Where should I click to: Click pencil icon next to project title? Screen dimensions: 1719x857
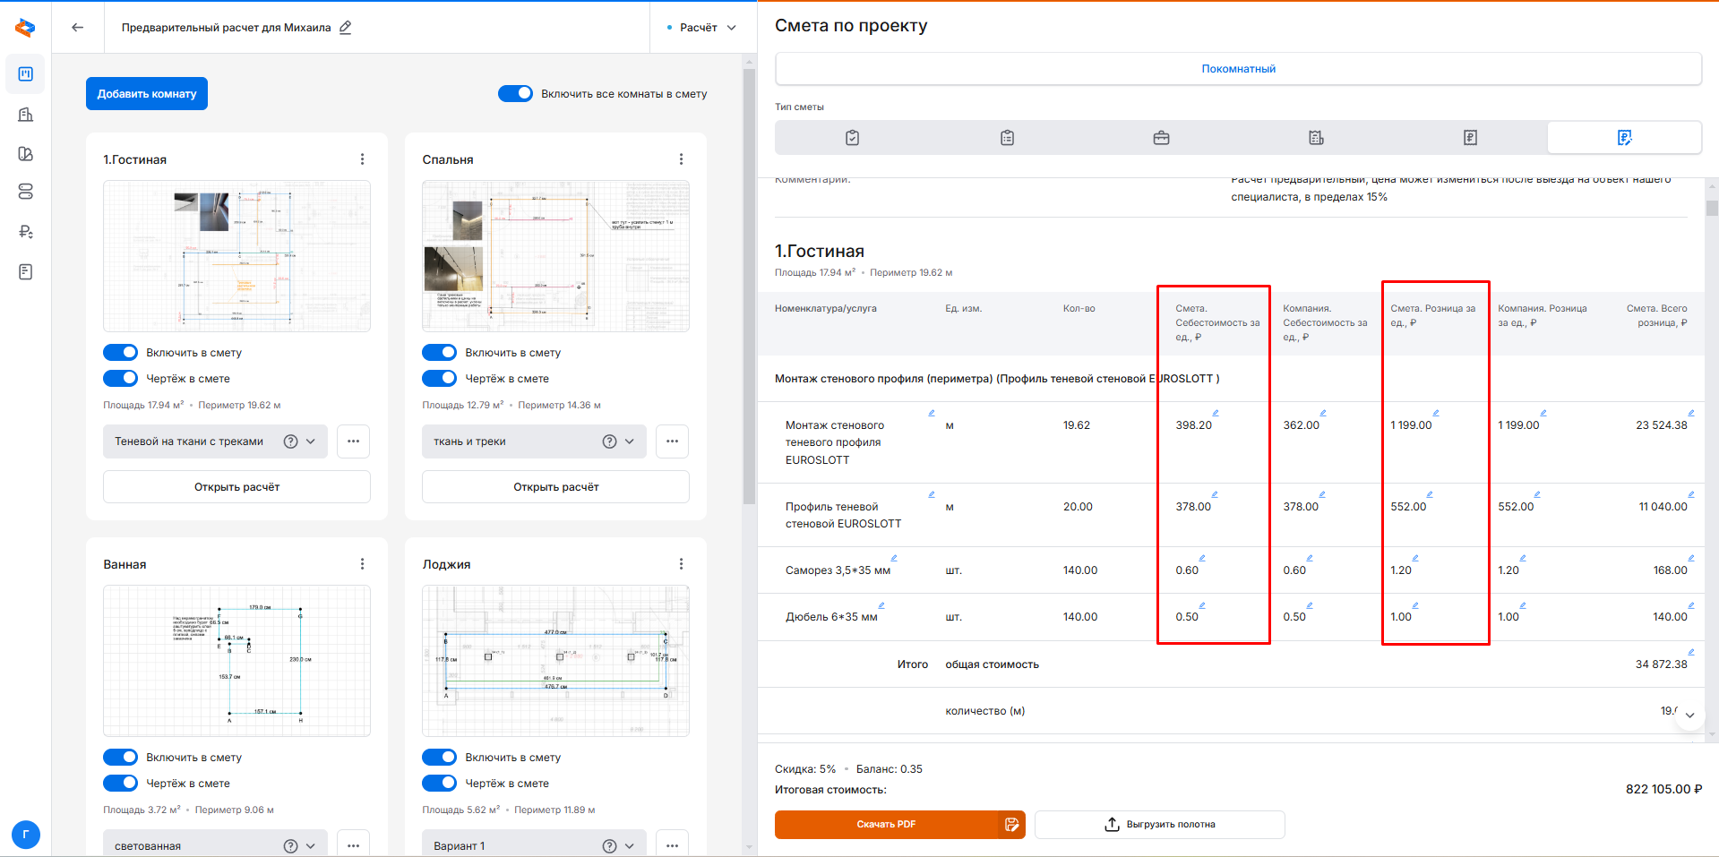[x=346, y=27]
